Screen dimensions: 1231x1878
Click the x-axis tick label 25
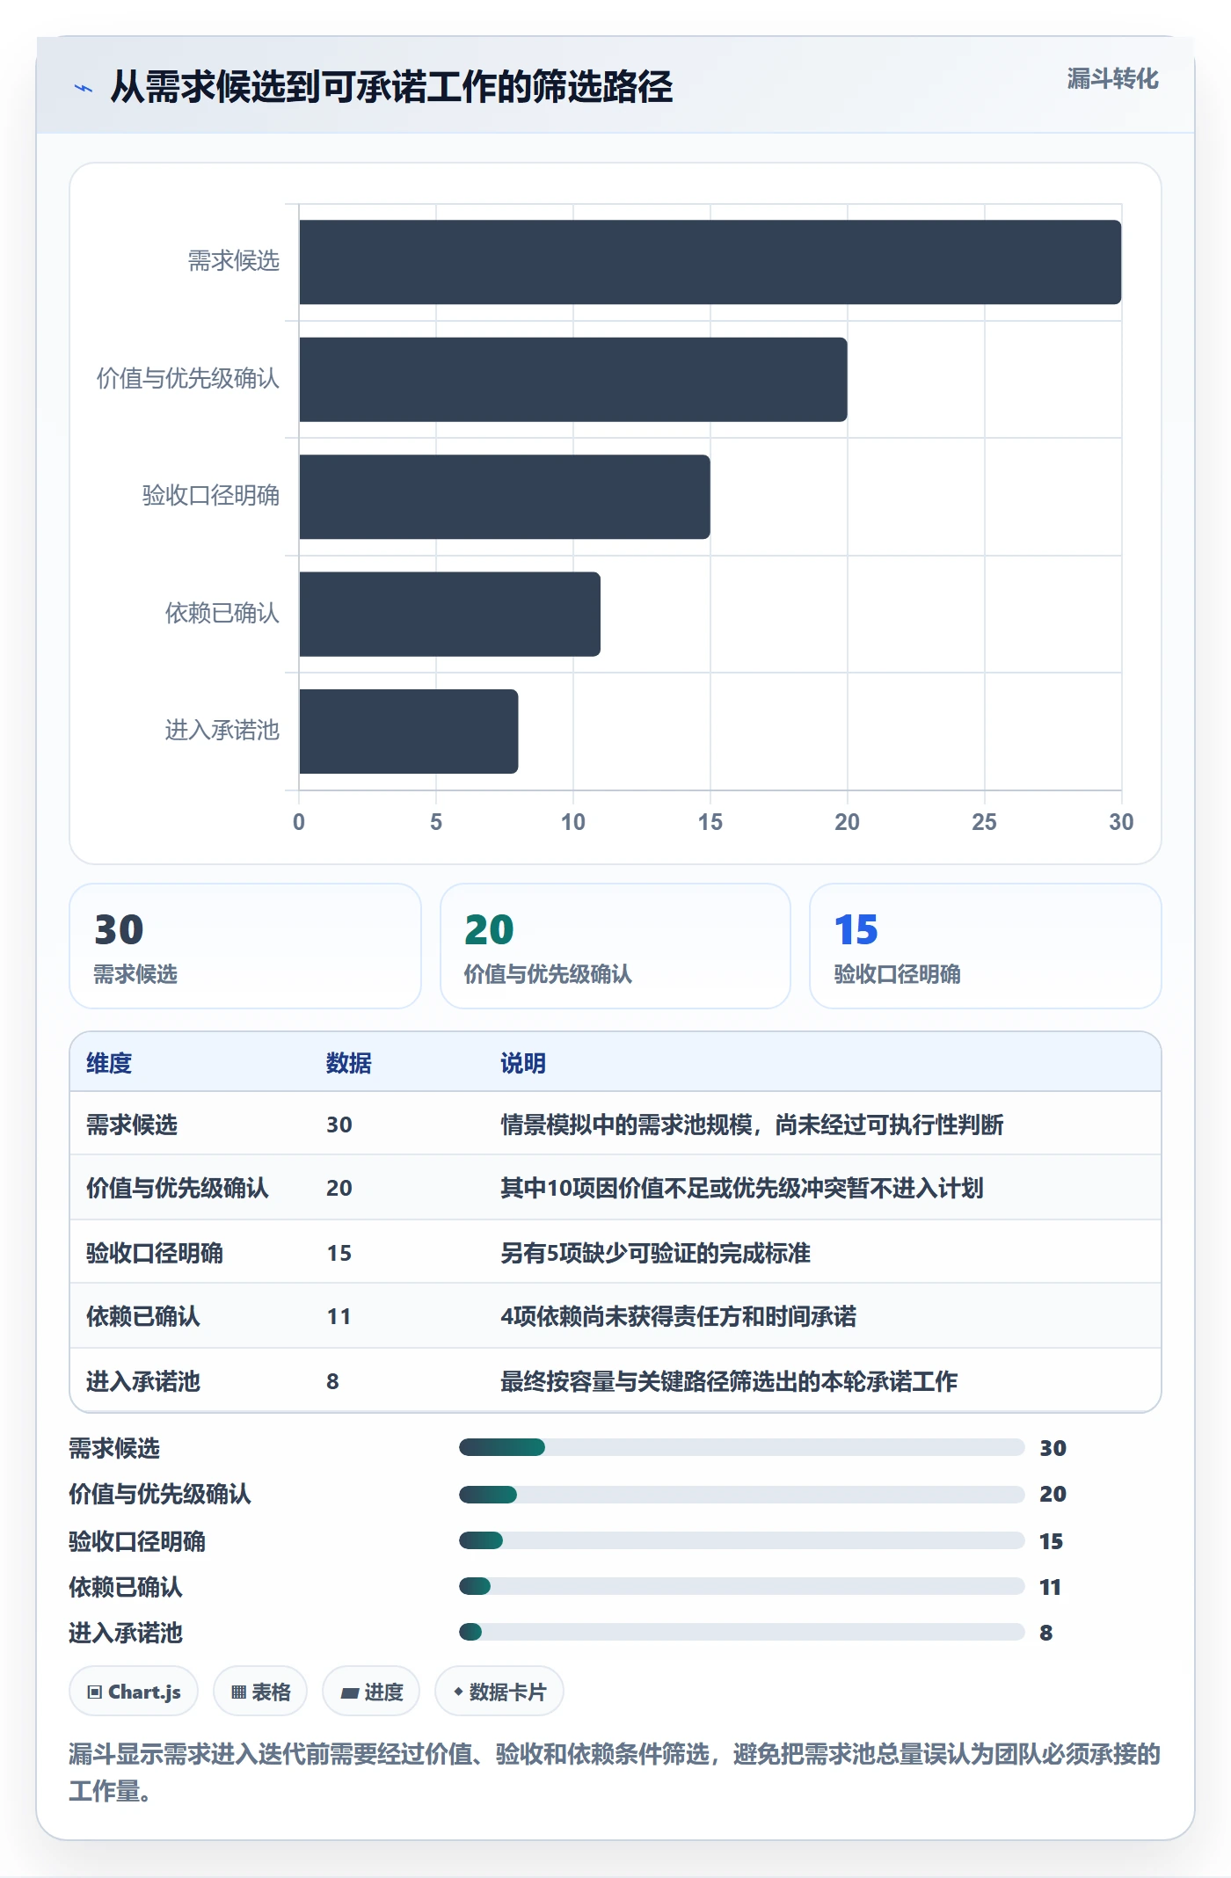coord(984,822)
